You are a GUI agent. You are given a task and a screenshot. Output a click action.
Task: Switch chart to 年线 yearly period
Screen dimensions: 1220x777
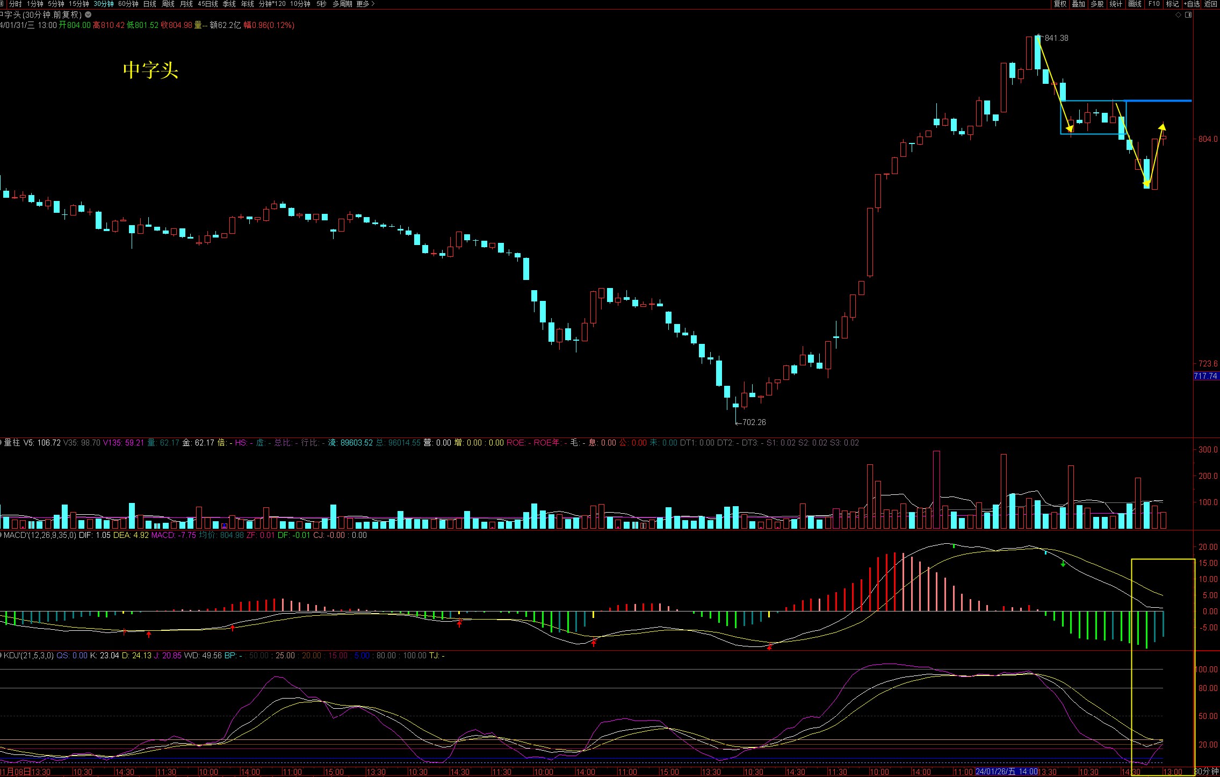click(248, 4)
